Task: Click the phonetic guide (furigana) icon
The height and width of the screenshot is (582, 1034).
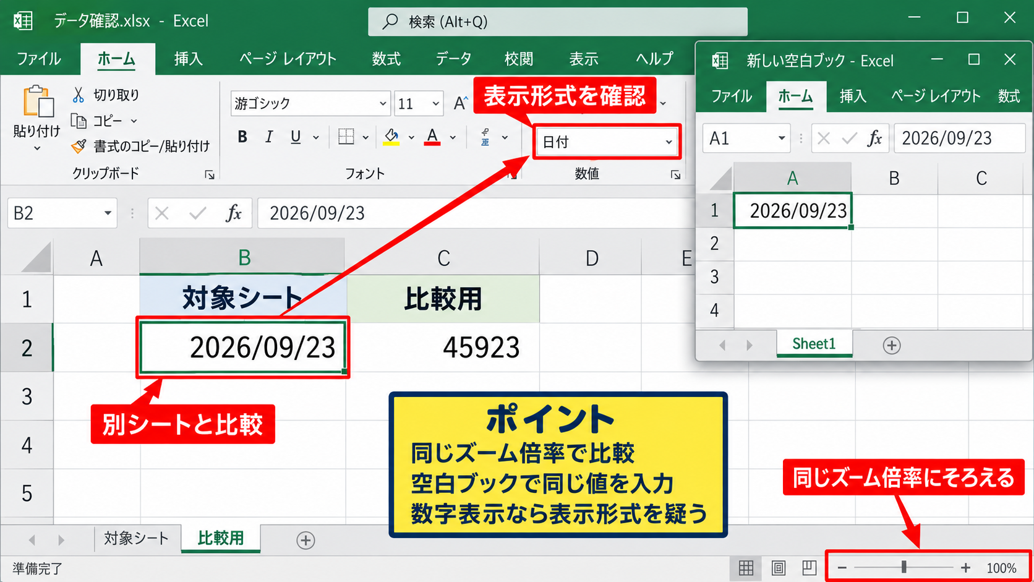Action: (x=485, y=137)
